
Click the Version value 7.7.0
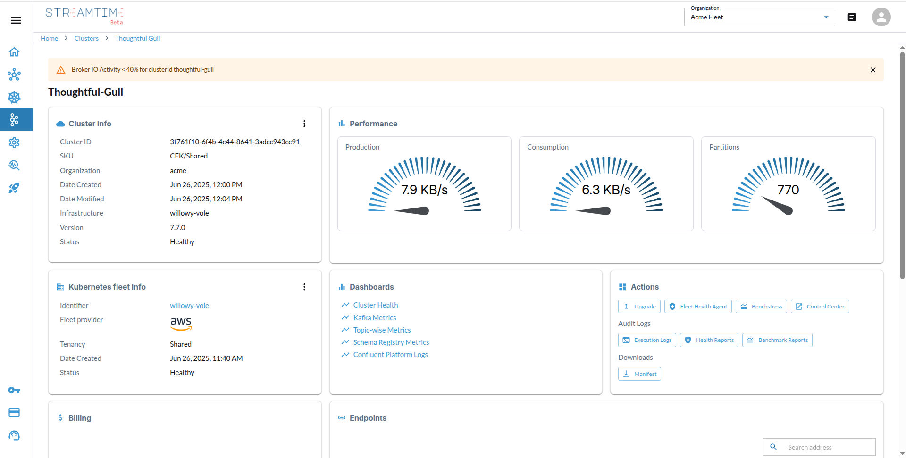click(177, 228)
